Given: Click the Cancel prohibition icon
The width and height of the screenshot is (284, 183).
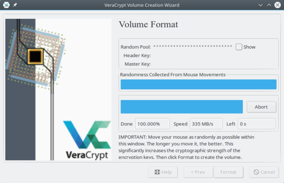Looking at the screenshot, I should 256,172.
